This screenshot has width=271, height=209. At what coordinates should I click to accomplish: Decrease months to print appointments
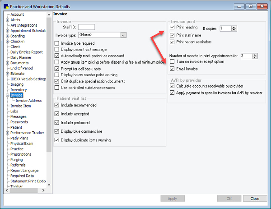pos(248,57)
